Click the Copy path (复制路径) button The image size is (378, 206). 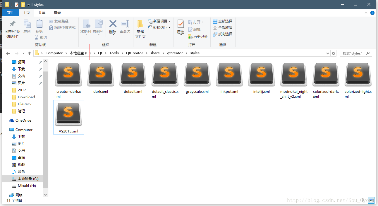[59, 21]
